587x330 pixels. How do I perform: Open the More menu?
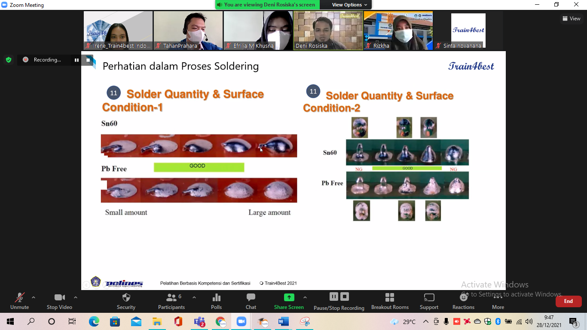[498, 300]
